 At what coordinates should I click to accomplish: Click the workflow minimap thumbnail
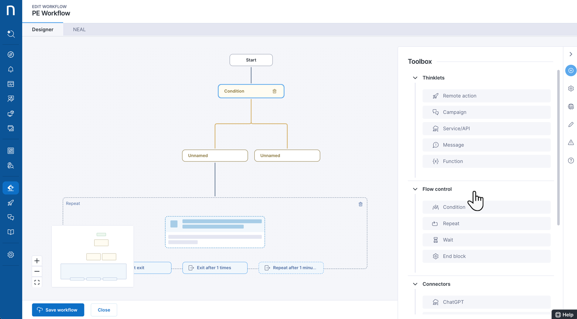click(93, 256)
